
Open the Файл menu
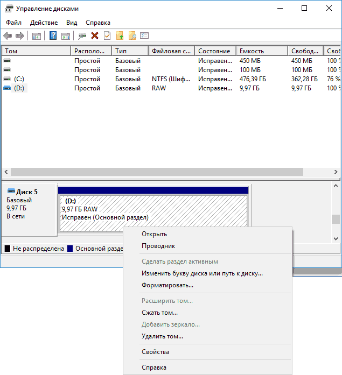click(14, 23)
